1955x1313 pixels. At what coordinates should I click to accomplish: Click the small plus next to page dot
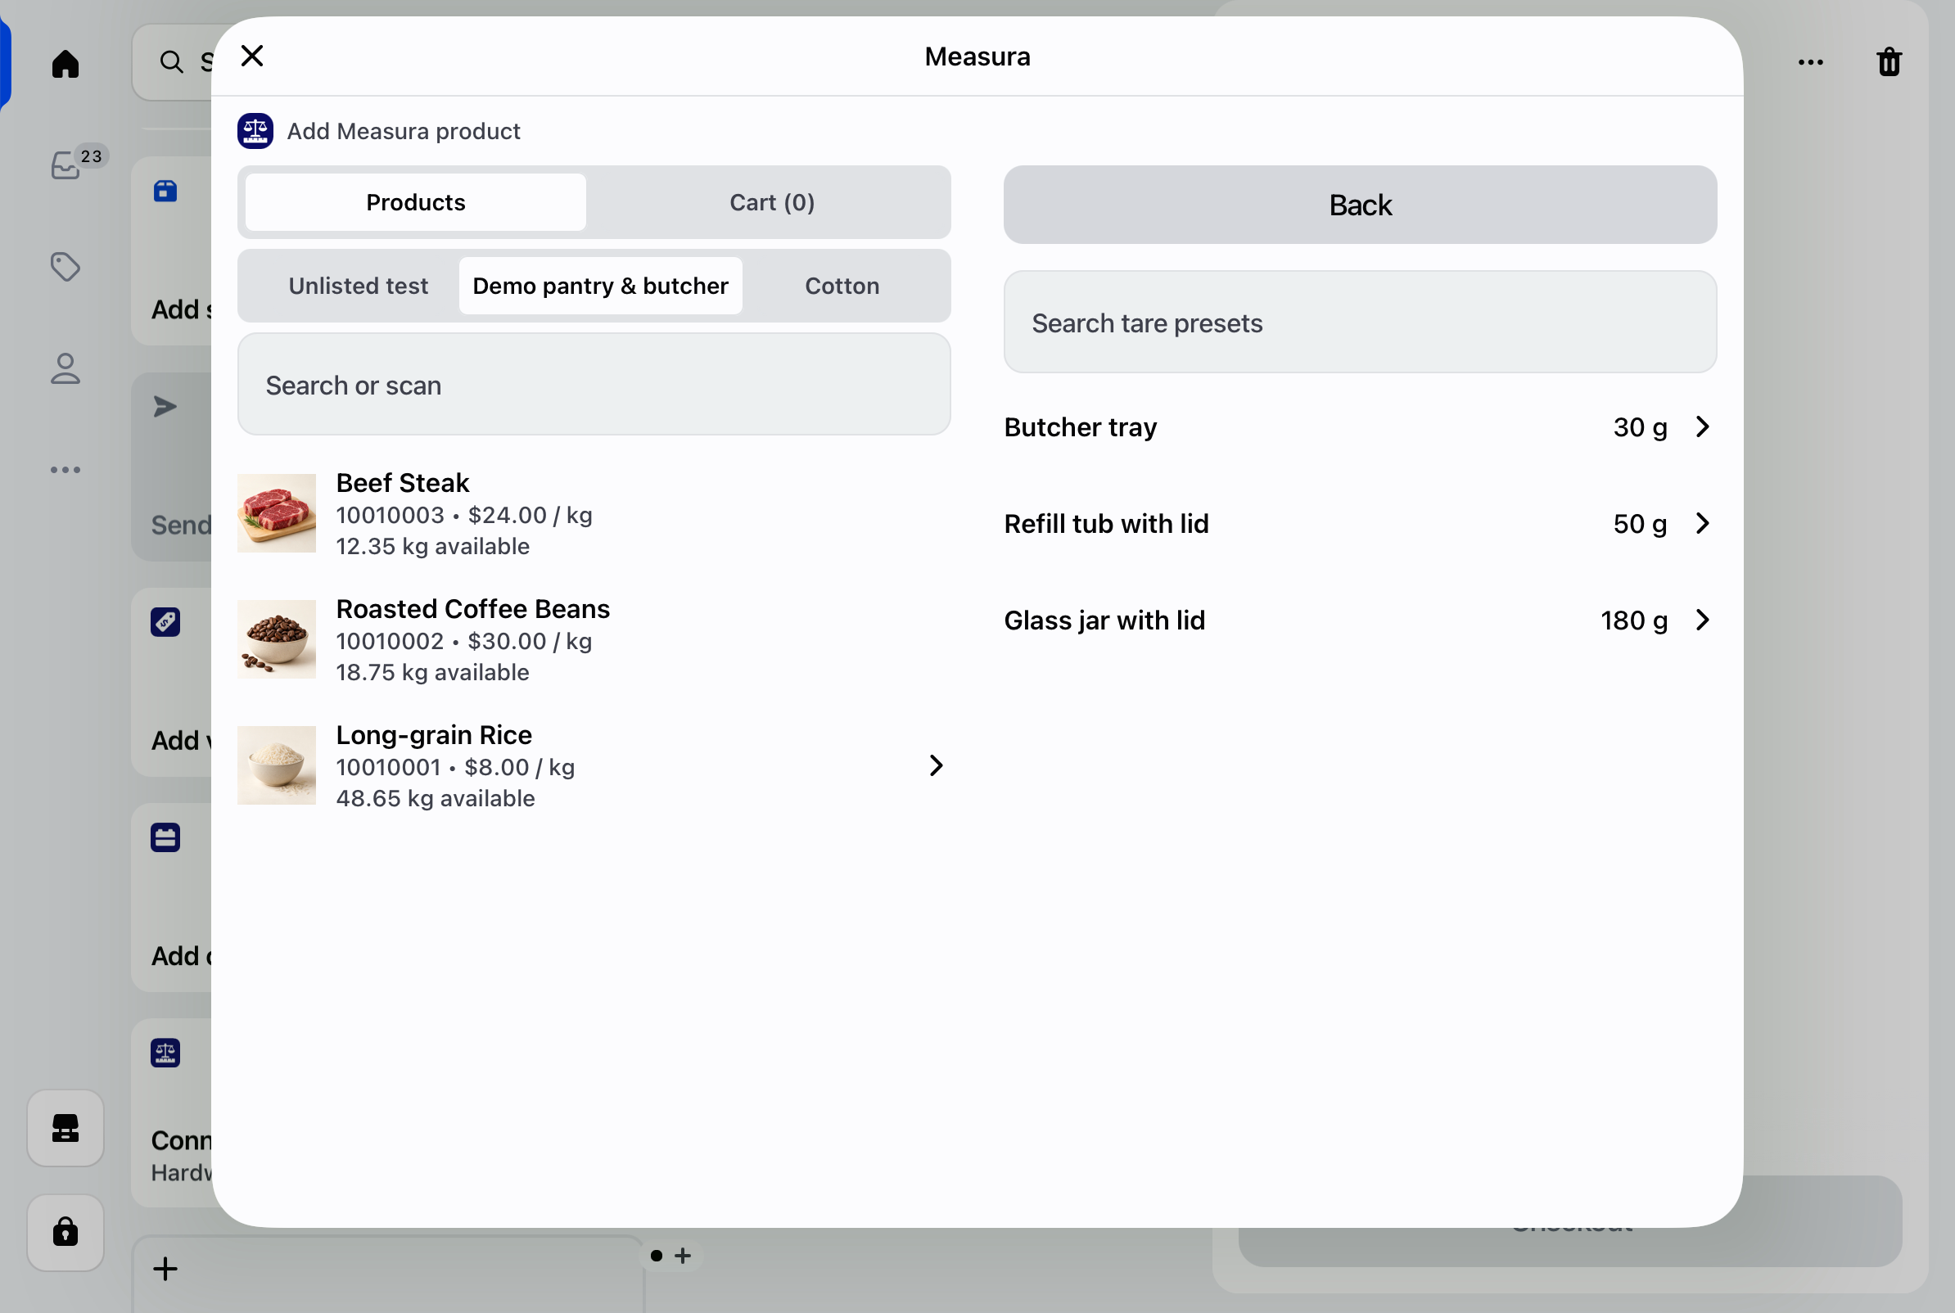point(684,1255)
